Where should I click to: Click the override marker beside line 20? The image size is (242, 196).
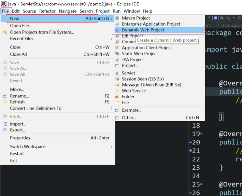(x=190, y=142)
